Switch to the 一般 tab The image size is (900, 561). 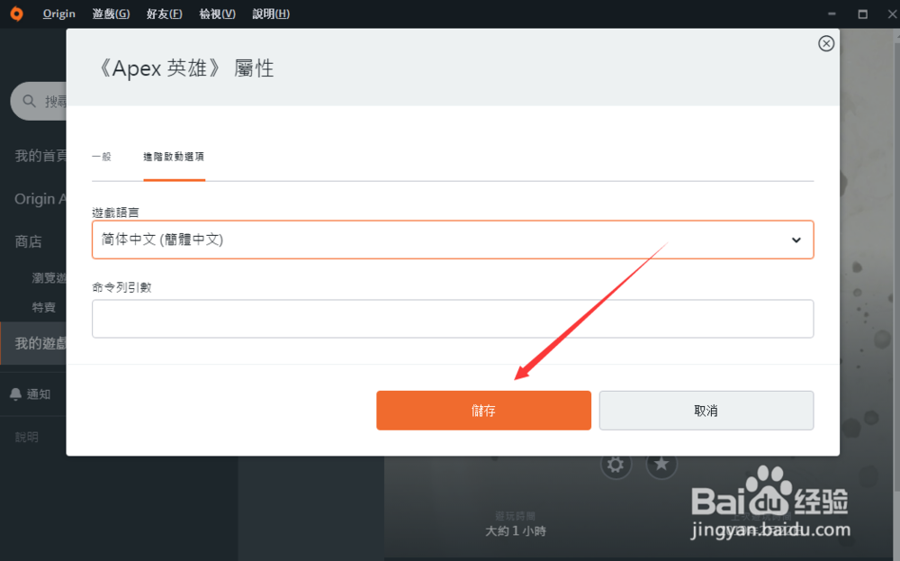click(x=102, y=157)
